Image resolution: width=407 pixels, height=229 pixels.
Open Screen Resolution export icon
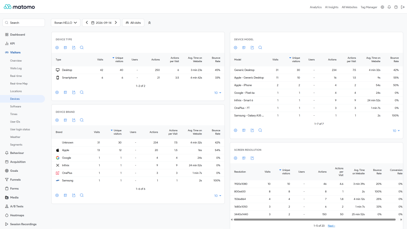(252, 158)
